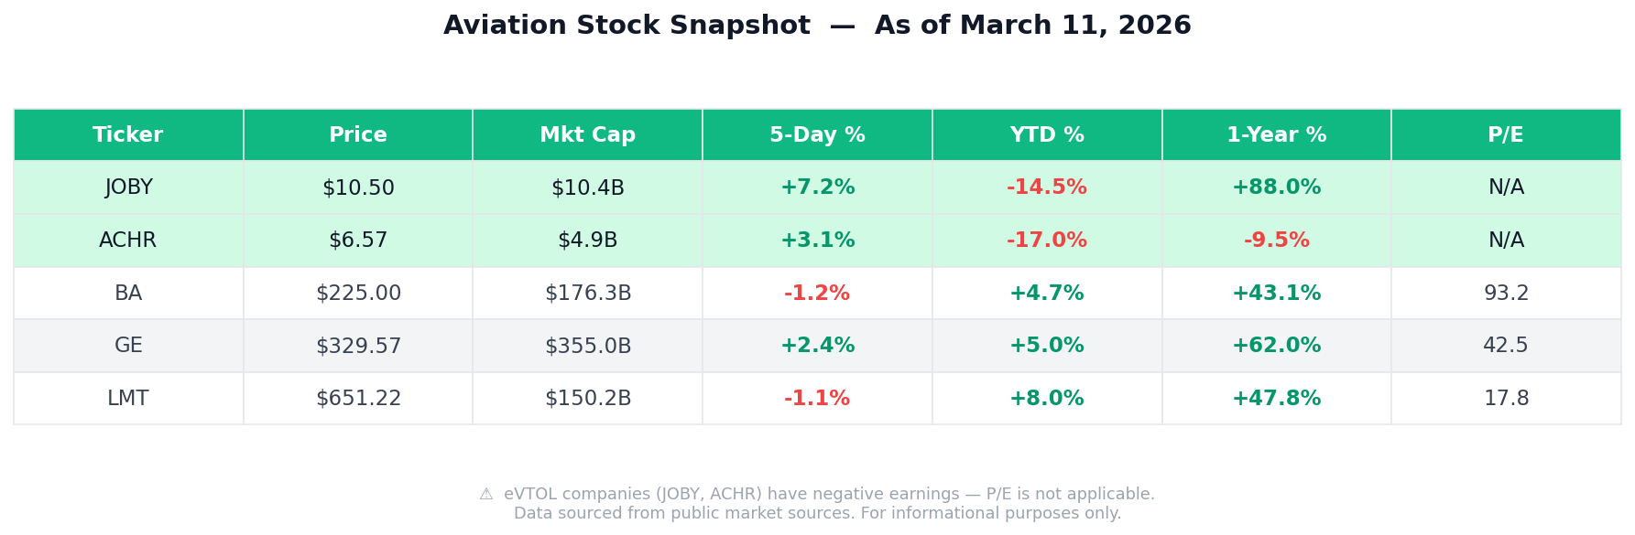The image size is (1635, 535).
Task: Select the JOBY ticker cell
Action: click(x=128, y=187)
